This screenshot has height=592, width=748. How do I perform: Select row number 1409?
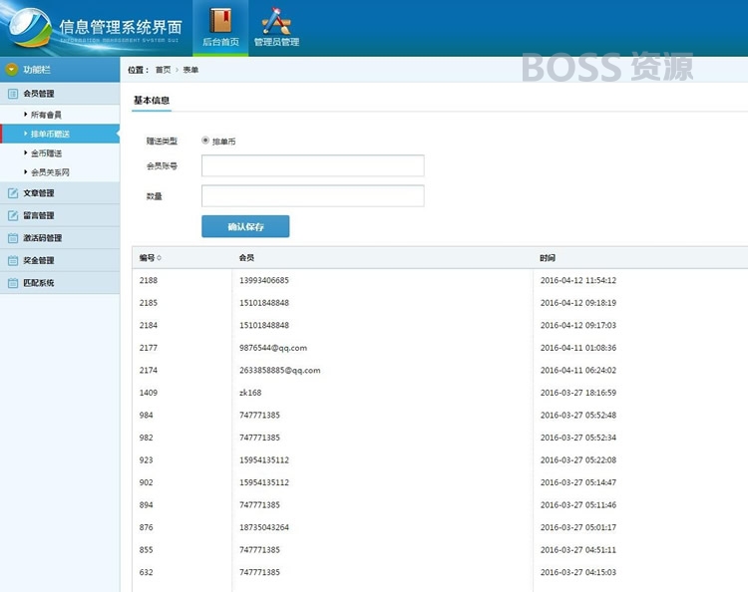coord(149,393)
